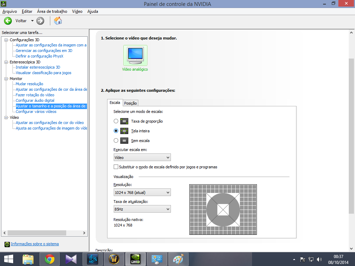Viewport: 355px width, 266px height.
Task: Click the system information icon
Action: click(7, 244)
